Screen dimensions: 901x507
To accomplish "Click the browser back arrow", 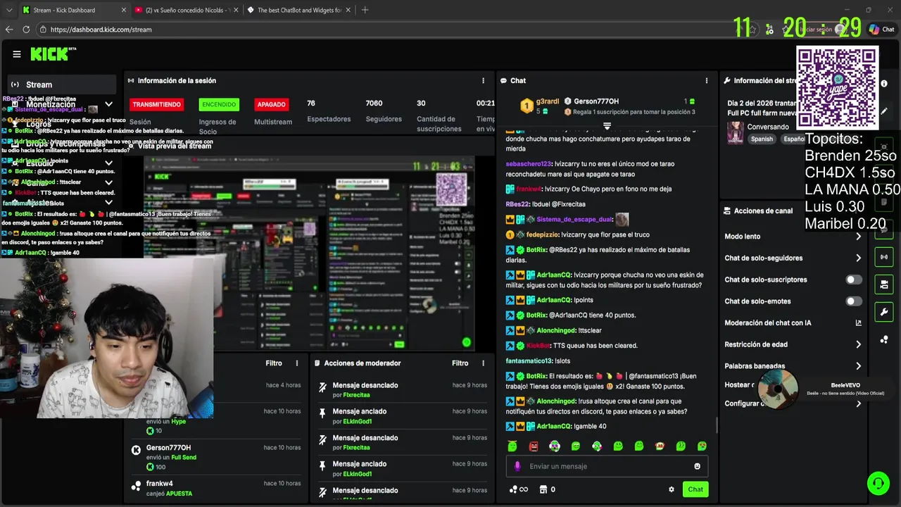I will click(9, 30).
